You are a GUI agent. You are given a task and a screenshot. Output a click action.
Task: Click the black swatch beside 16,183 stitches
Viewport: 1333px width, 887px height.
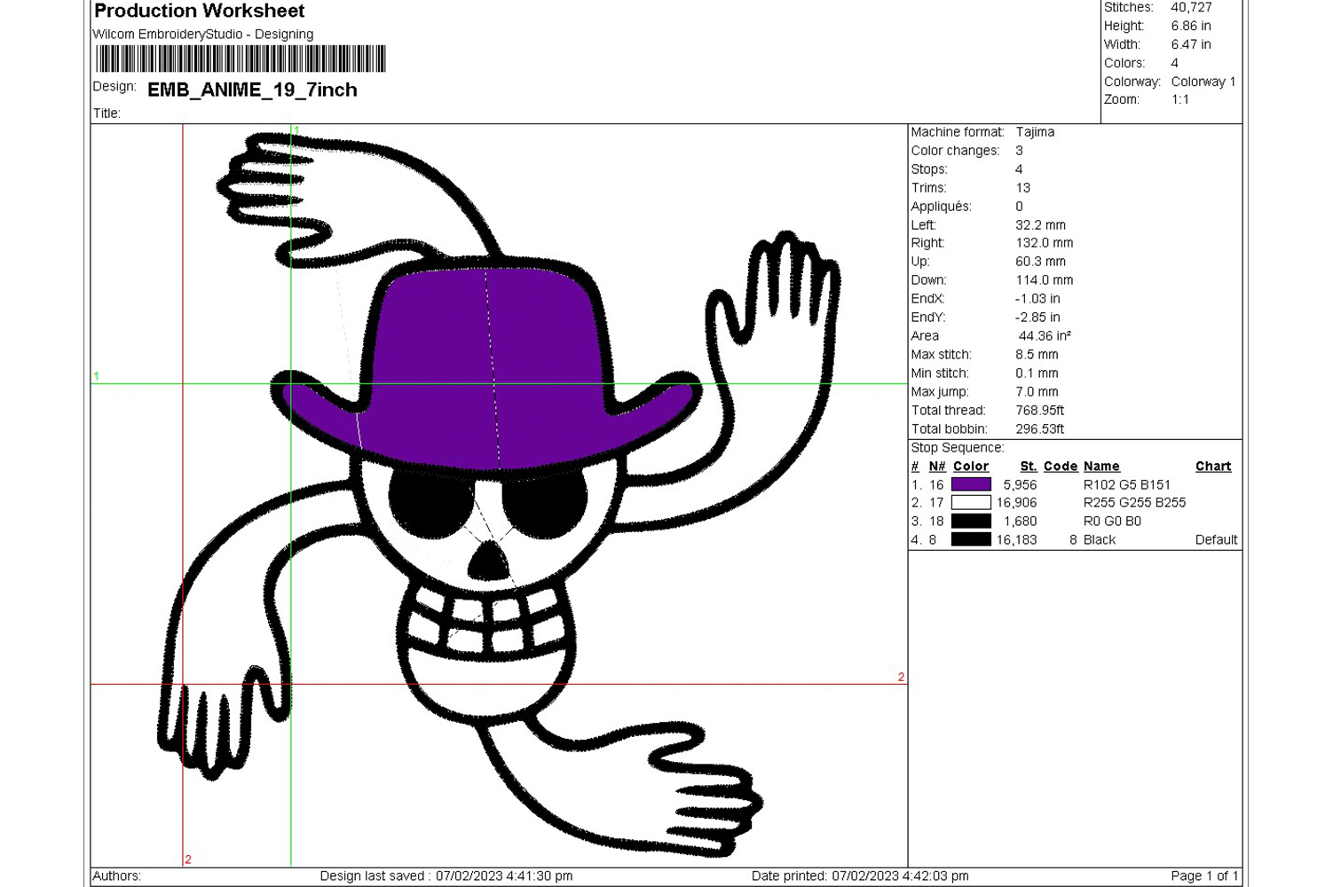click(971, 539)
